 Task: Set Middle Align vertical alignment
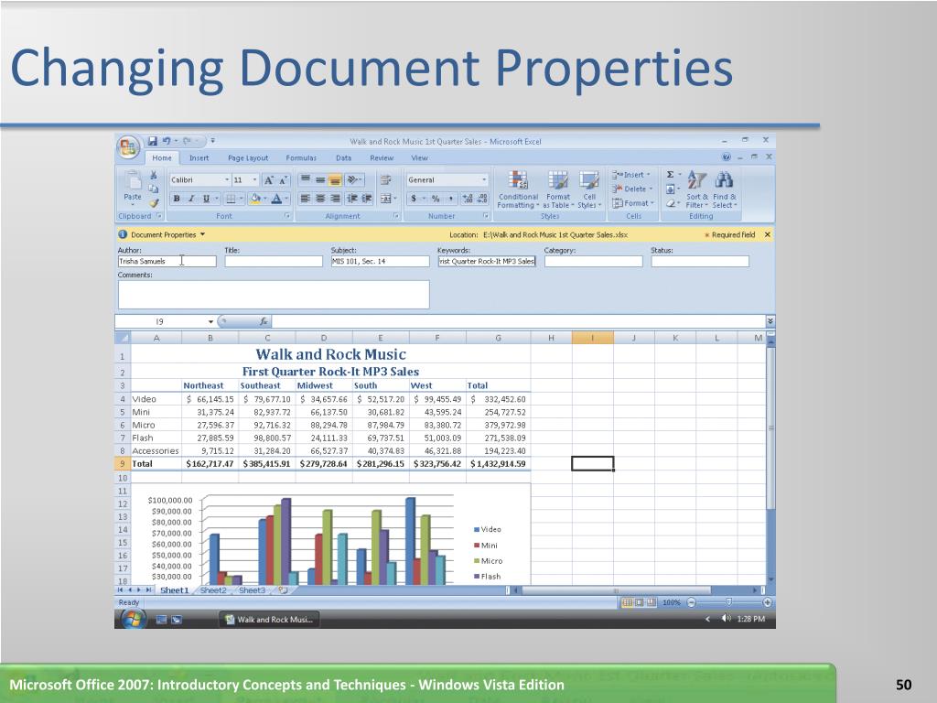(320, 180)
